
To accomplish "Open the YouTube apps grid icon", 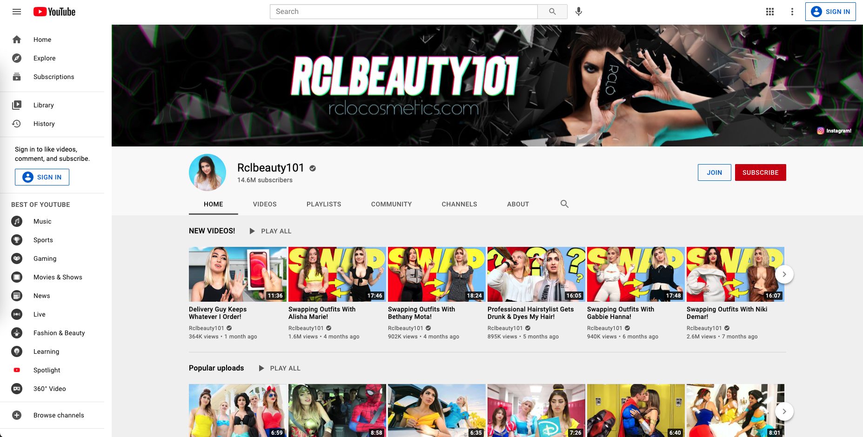I will (770, 12).
